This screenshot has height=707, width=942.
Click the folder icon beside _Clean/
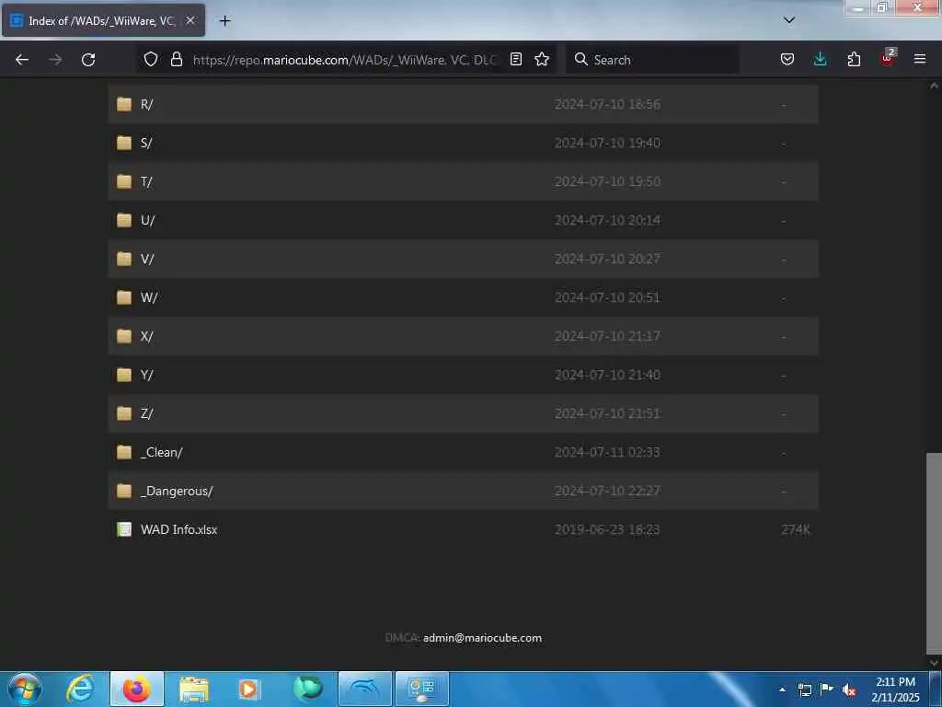[x=124, y=452]
